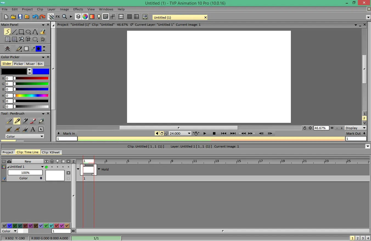The width and height of the screenshot is (371, 241).
Task: Select the straight line tool in Main Panel
Action: click(14, 32)
